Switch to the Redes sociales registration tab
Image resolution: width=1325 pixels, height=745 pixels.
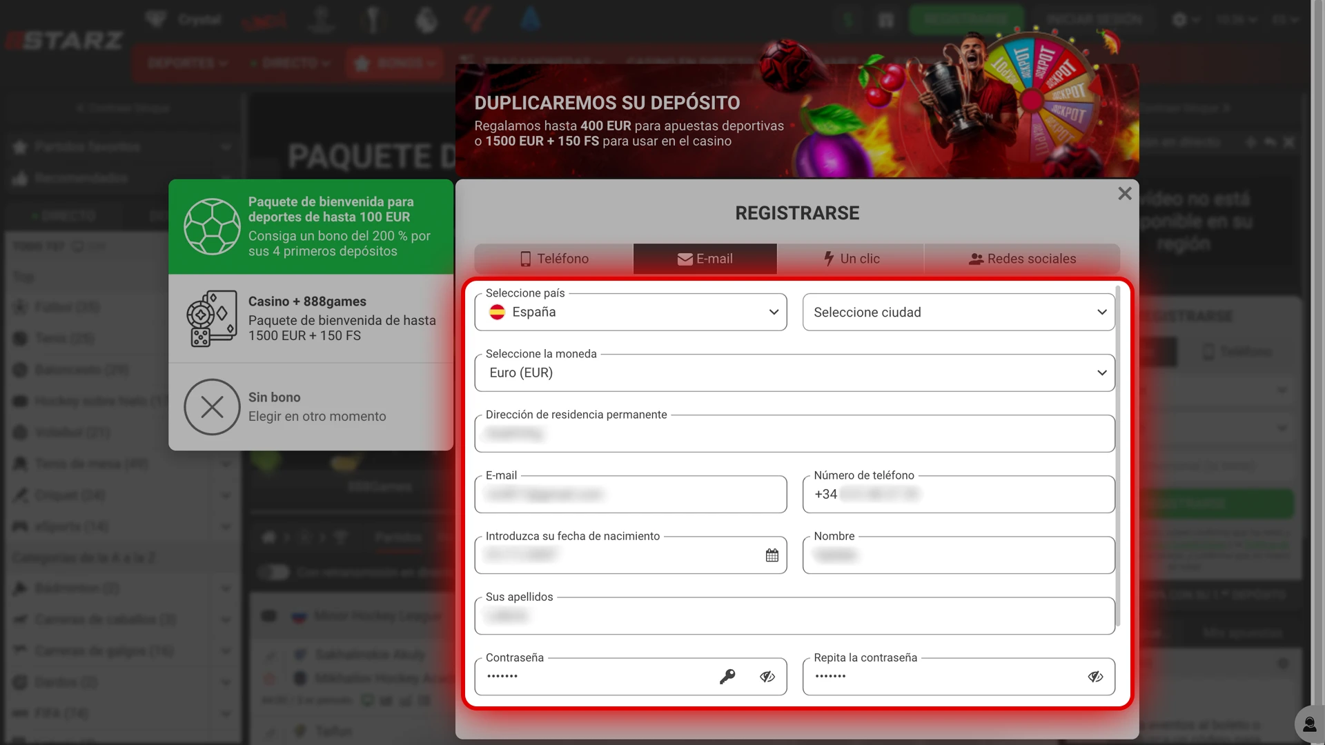(1022, 259)
